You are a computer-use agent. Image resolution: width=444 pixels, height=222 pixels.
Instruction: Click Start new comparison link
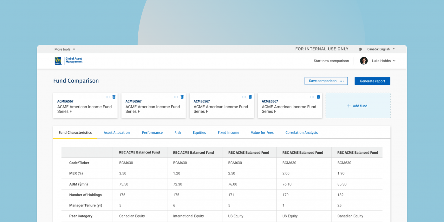[331, 61]
